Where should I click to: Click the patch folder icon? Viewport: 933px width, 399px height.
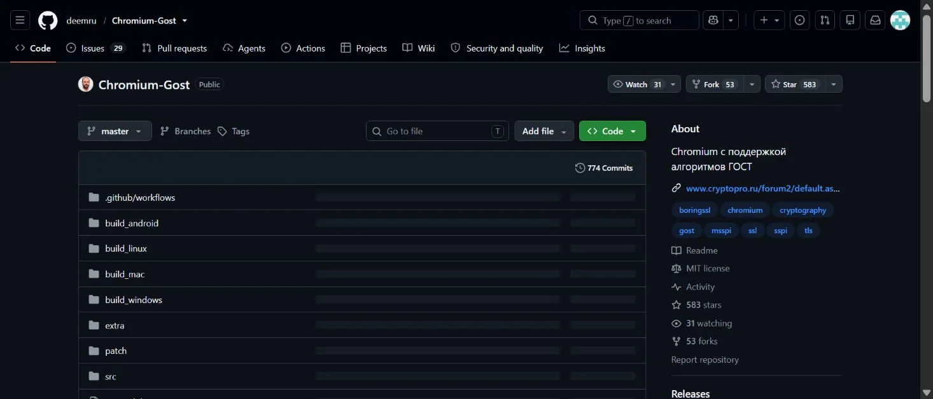coord(94,351)
